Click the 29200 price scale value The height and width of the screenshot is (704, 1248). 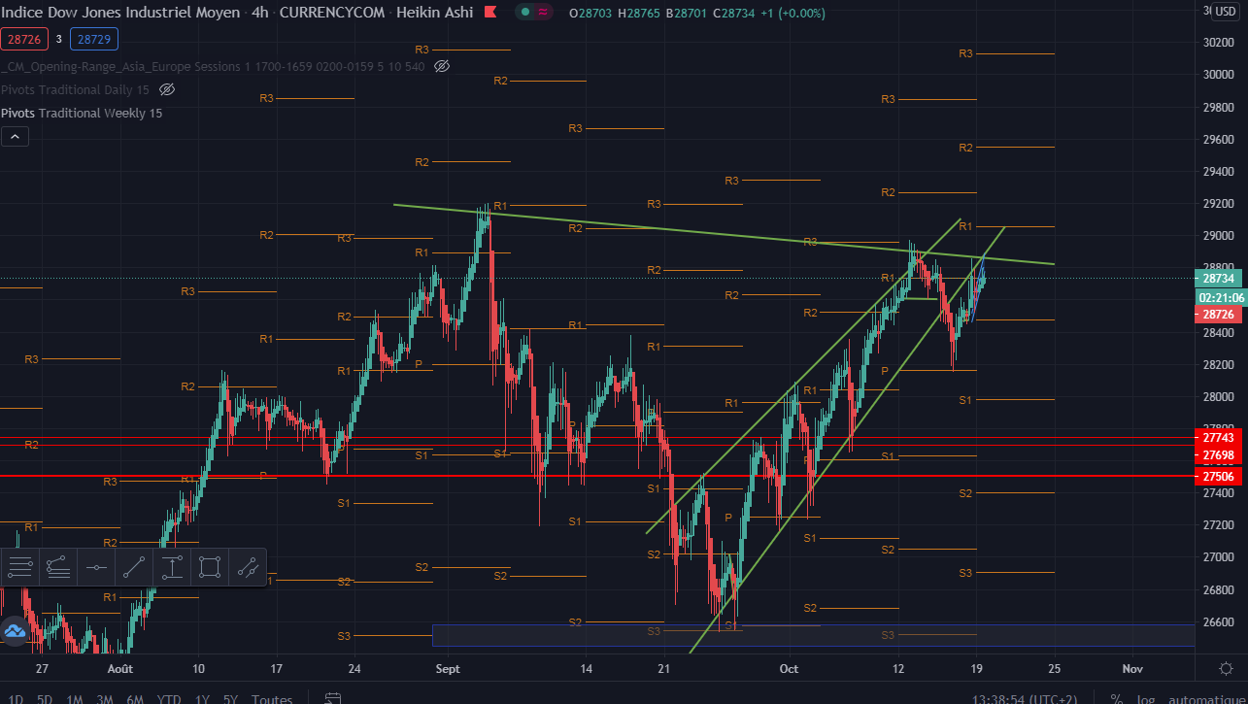point(1217,204)
